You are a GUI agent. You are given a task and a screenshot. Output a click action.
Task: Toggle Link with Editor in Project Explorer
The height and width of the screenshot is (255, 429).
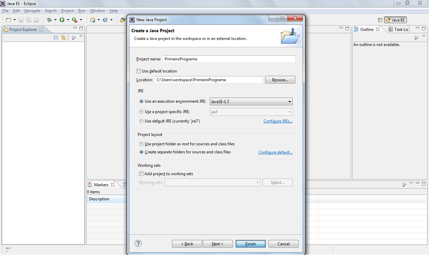(63, 38)
